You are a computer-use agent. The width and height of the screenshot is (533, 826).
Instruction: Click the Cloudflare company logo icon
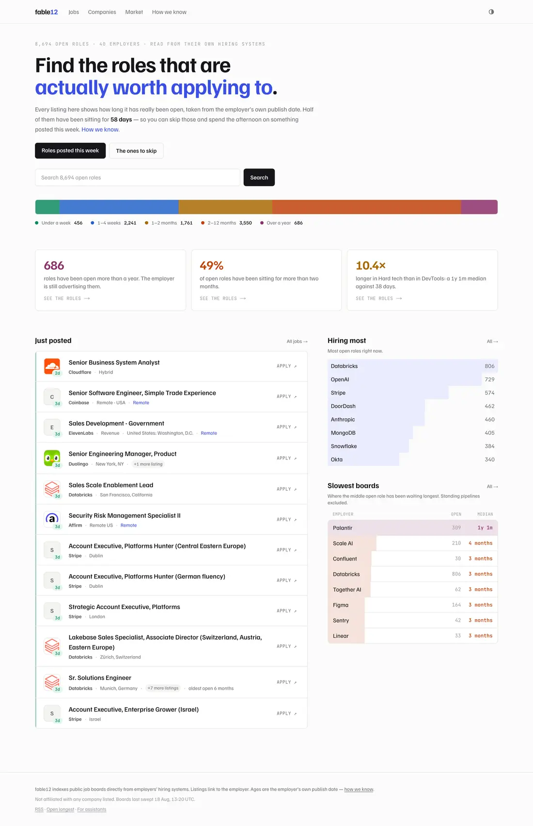click(x=52, y=366)
